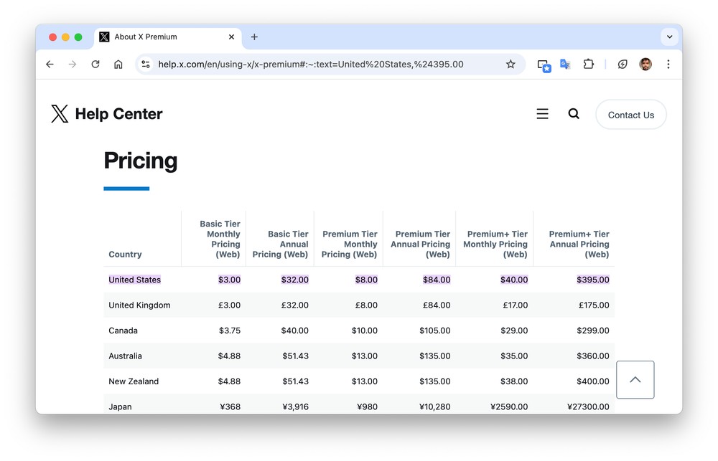Viewport: 718px width, 461px height.
Task: Open the Help Center search
Action: pos(574,113)
